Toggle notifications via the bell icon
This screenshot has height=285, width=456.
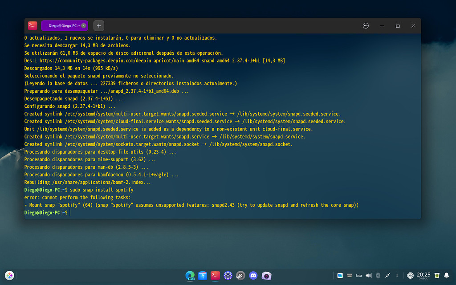click(447, 275)
